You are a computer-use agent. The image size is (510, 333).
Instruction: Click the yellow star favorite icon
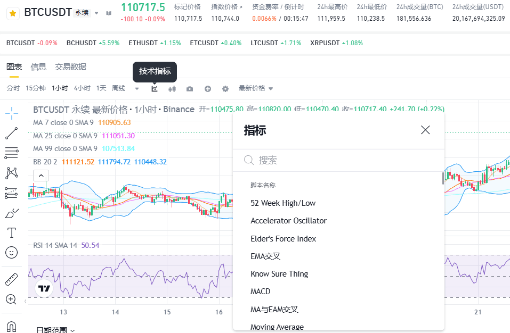(x=13, y=13)
